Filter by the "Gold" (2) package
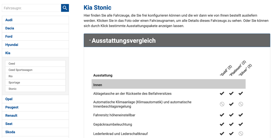Viewport: 272px width, 138px height. pyautogui.click(x=226, y=71)
